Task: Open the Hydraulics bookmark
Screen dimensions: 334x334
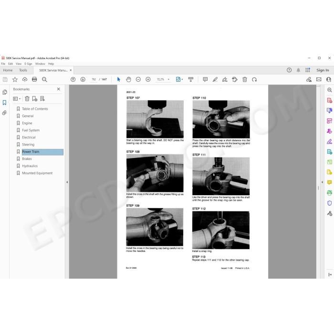Action: point(30,166)
